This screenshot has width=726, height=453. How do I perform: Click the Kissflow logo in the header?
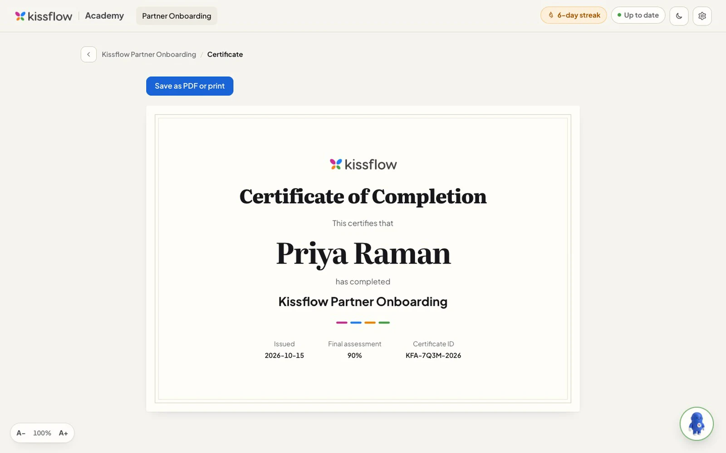[x=44, y=16]
